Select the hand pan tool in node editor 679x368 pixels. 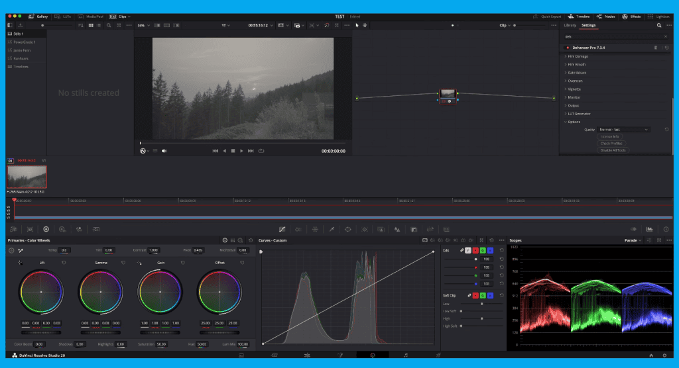click(x=365, y=25)
